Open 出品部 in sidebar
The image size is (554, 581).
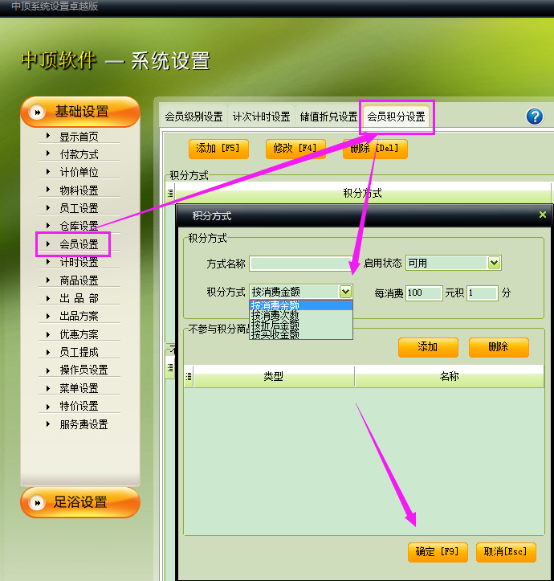pos(79,298)
